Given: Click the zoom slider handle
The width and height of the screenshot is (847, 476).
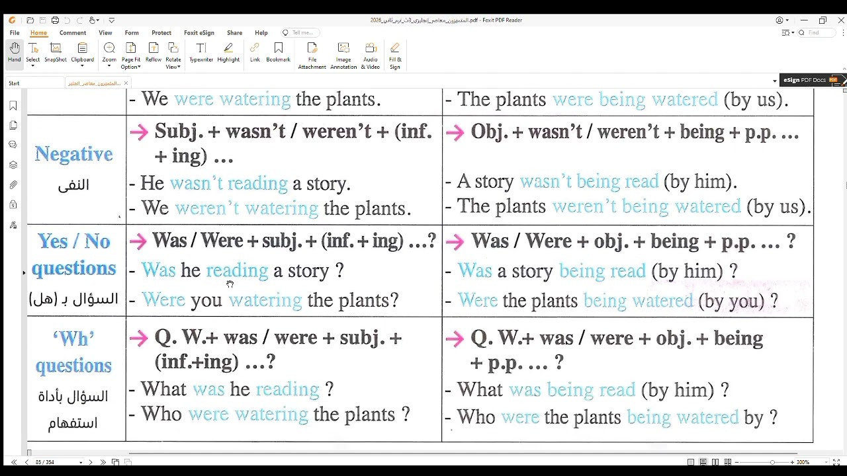Looking at the screenshot, I should pos(772,462).
